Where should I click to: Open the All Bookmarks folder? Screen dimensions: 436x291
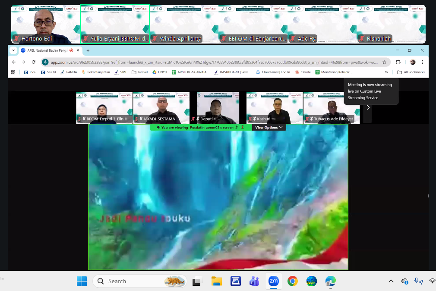(x=411, y=72)
